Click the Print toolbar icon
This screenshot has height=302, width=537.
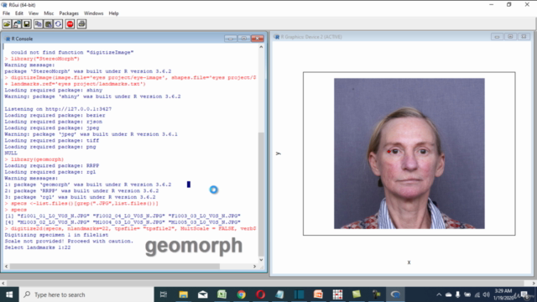[81, 24]
